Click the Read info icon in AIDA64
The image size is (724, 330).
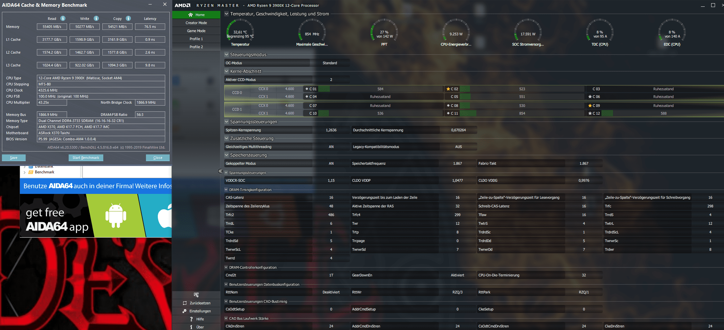pos(63,18)
